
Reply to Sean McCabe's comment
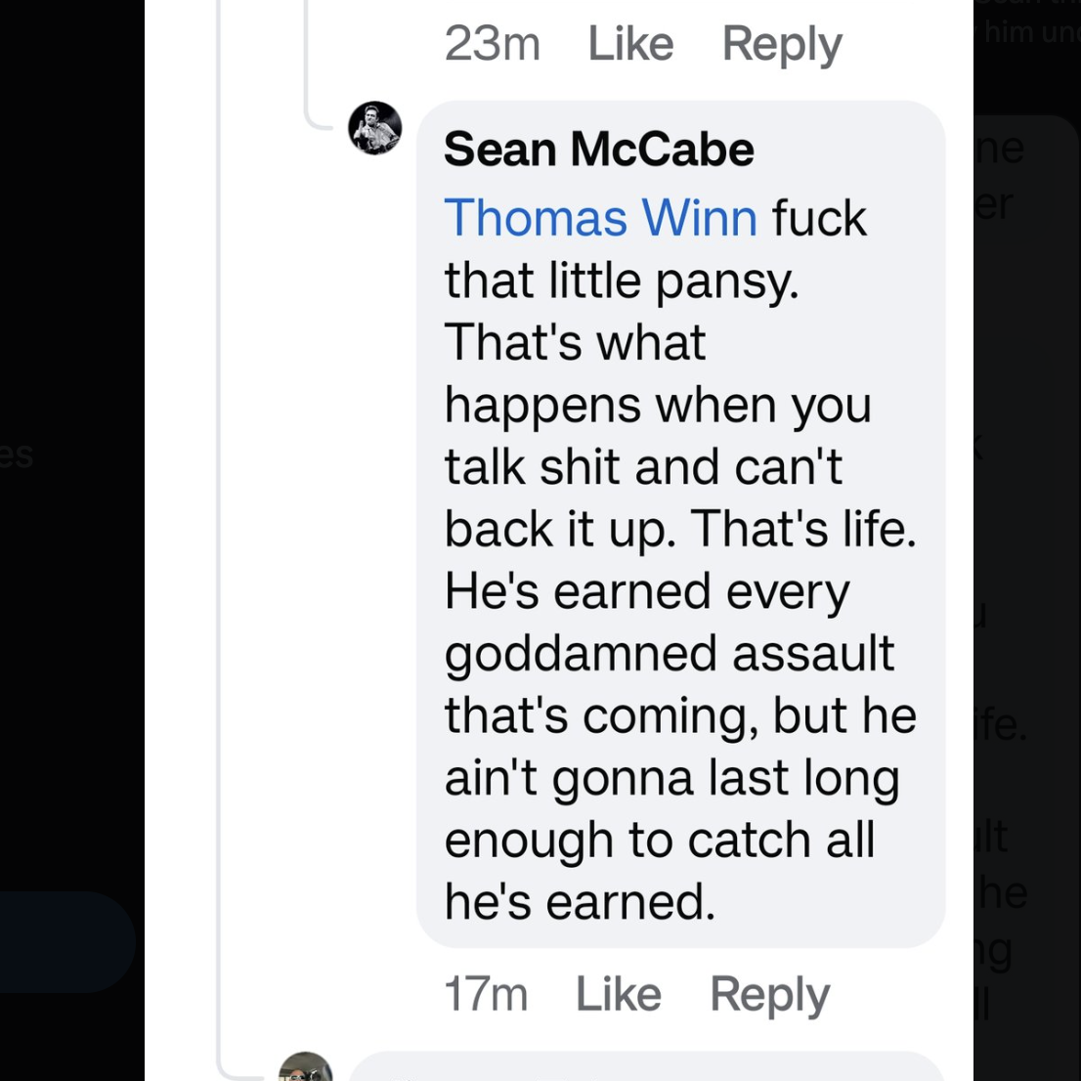769,994
